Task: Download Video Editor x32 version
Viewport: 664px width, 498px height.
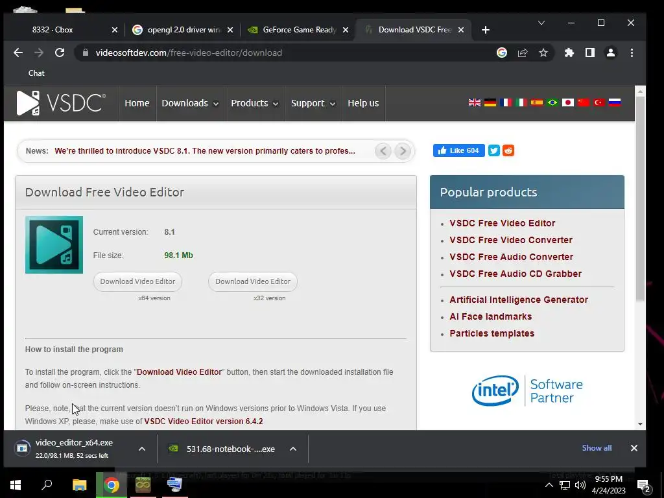Action: coord(253,281)
